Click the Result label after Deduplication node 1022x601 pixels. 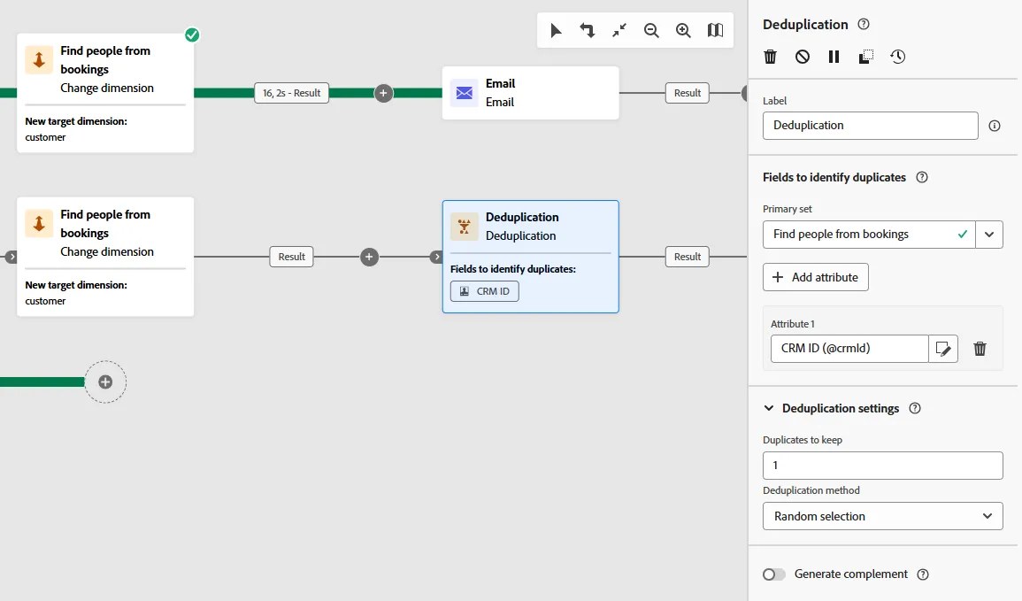(688, 257)
